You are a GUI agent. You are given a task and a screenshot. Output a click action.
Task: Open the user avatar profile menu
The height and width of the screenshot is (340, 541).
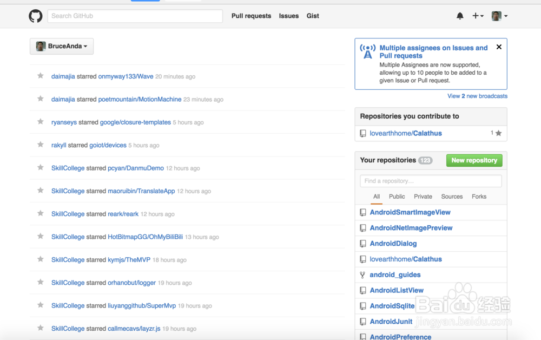click(x=499, y=16)
